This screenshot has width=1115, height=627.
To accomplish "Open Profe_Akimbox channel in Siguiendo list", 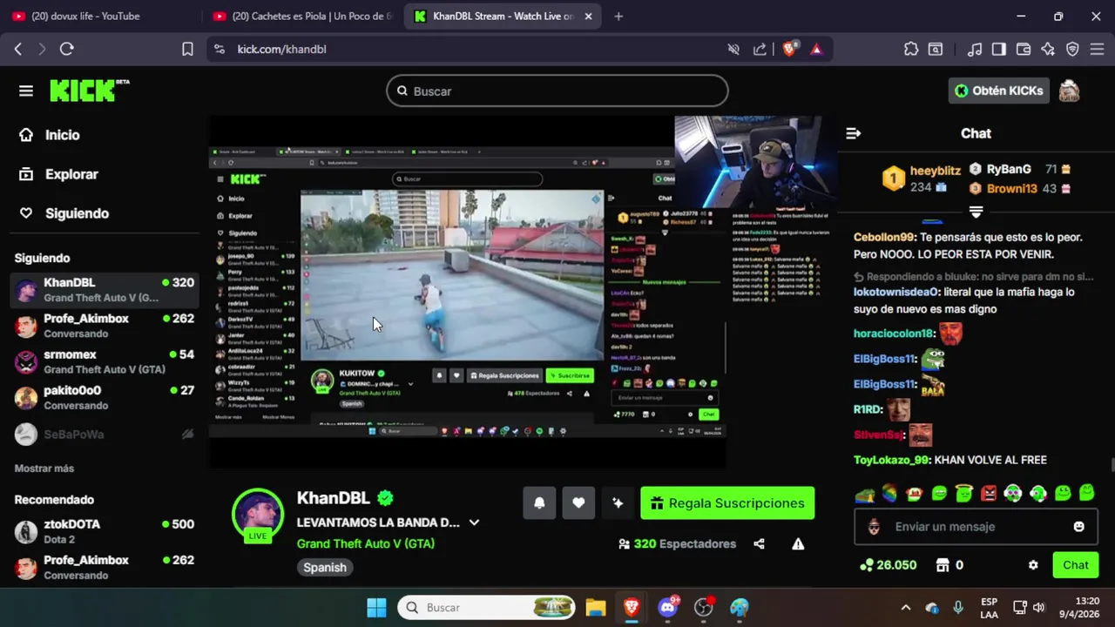I will tap(105, 326).
